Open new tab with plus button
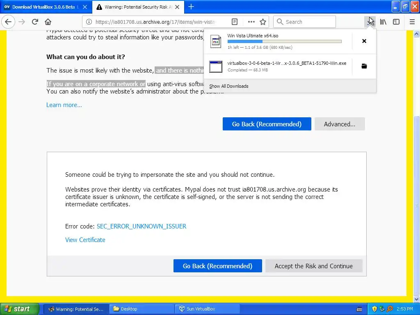The image size is (420, 315). tap(191, 7)
